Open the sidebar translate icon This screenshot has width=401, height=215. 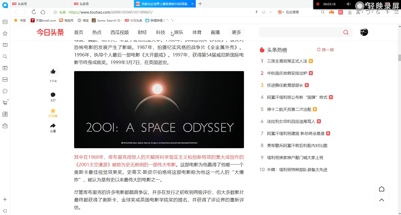click(5, 114)
